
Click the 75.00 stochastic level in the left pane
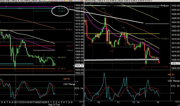76,82
